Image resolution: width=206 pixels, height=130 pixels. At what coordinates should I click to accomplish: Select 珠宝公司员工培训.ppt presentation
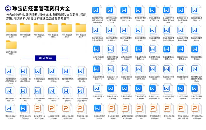(x=169, y=109)
